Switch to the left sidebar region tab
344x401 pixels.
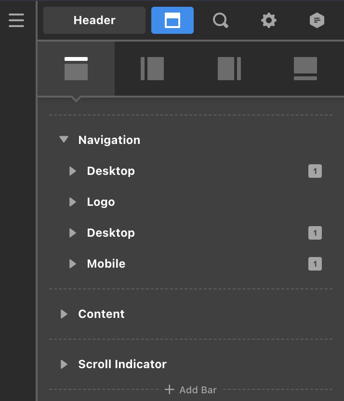coord(152,69)
